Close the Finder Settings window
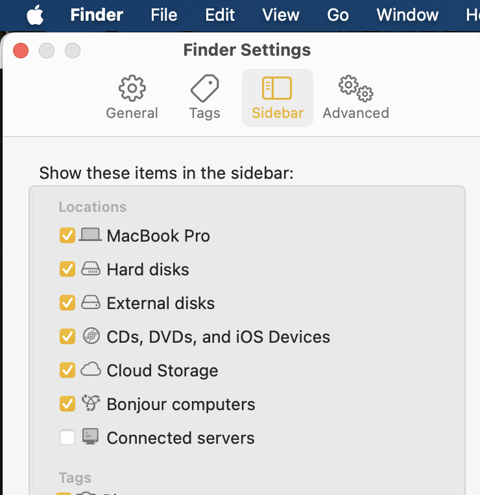 click(21, 50)
